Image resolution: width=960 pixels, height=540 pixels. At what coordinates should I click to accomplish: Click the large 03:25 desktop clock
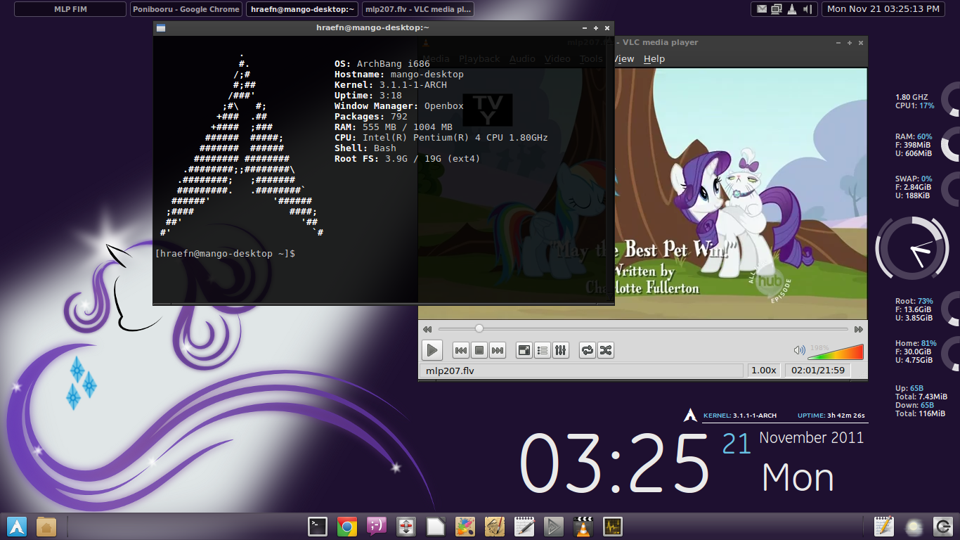tap(614, 463)
